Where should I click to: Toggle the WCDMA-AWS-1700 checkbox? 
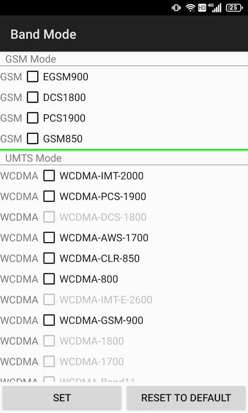pos(49,238)
